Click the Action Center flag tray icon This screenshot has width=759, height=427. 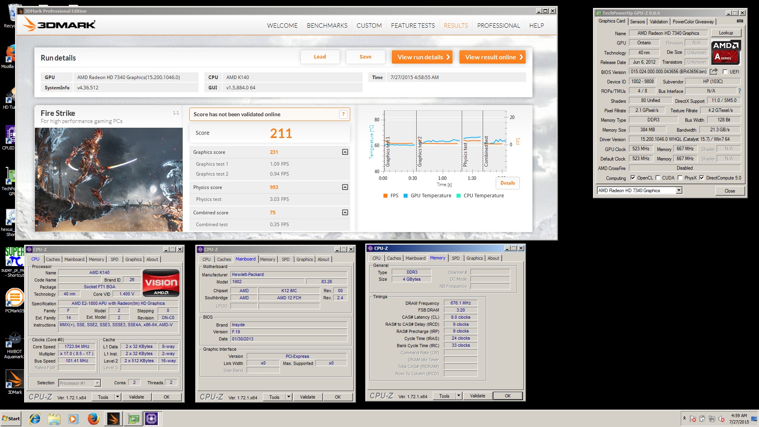click(x=693, y=419)
